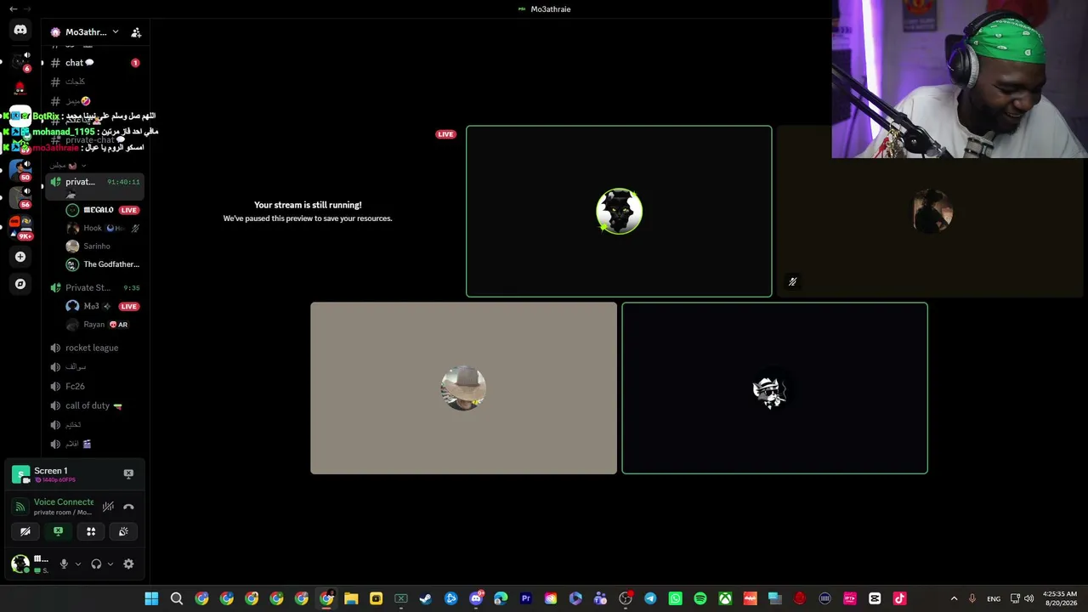The image size is (1088, 612).
Task: Open Adobe Premiere Pro from the taskbar
Action: 525,598
